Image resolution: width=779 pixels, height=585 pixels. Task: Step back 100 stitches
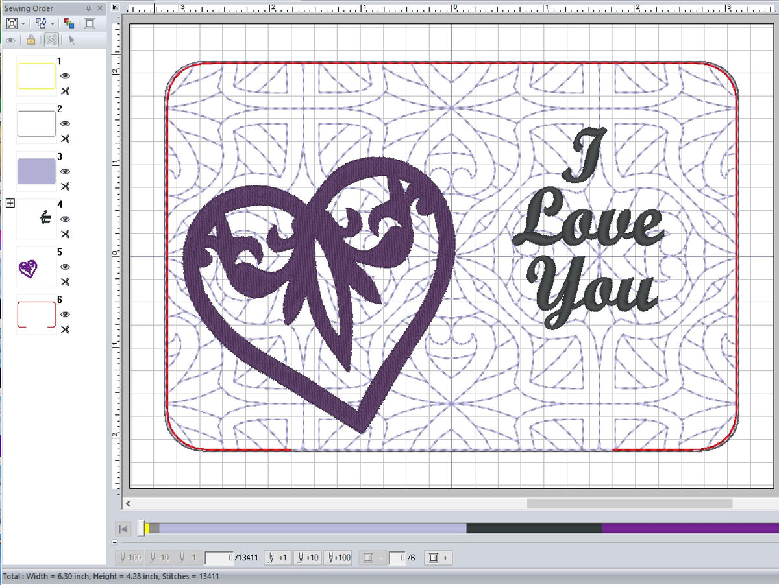pyautogui.click(x=129, y=558)
